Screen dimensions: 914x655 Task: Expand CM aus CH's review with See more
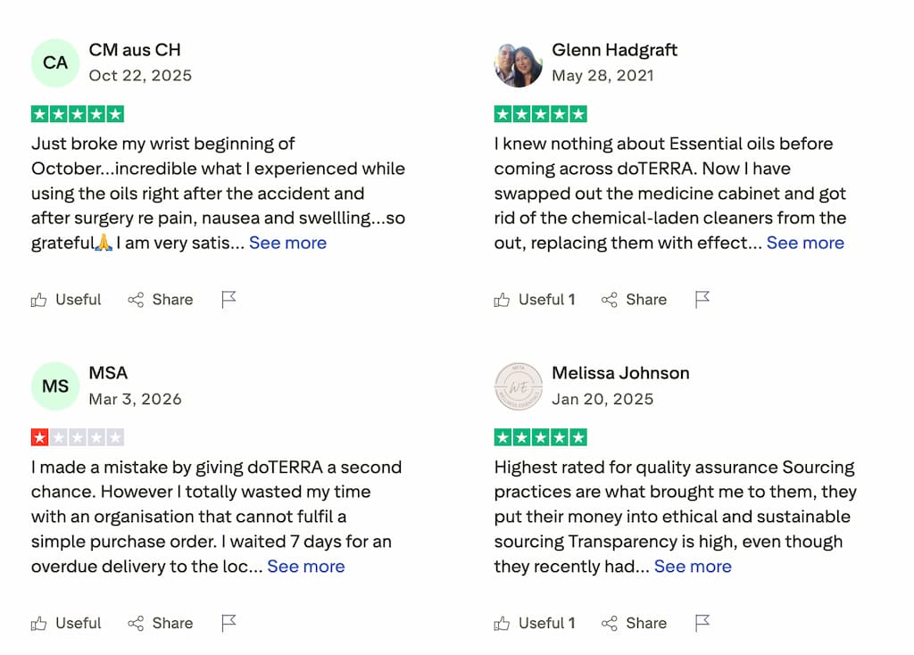(287, 243)
